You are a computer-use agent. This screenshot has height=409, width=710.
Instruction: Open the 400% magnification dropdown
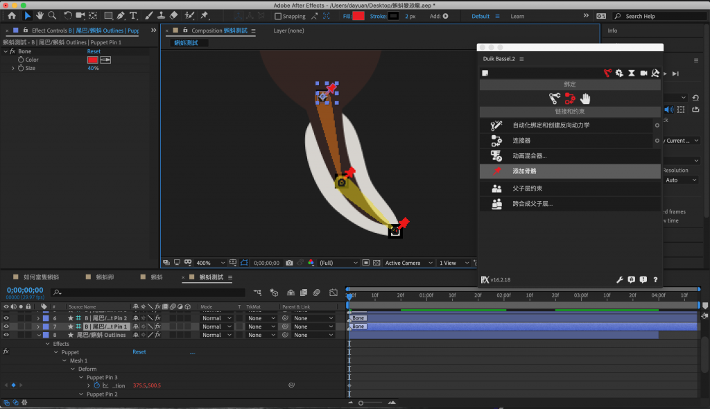pos(211,263)
